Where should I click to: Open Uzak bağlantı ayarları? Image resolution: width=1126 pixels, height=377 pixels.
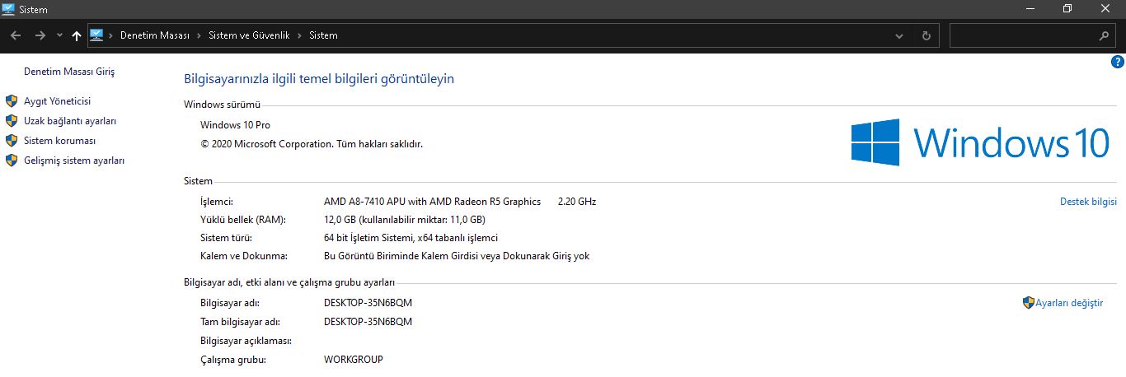[x=70, y=121]
